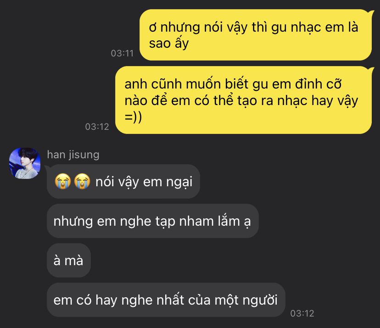
Task: Select the 'à mà' message bubble
Action: 69,261
